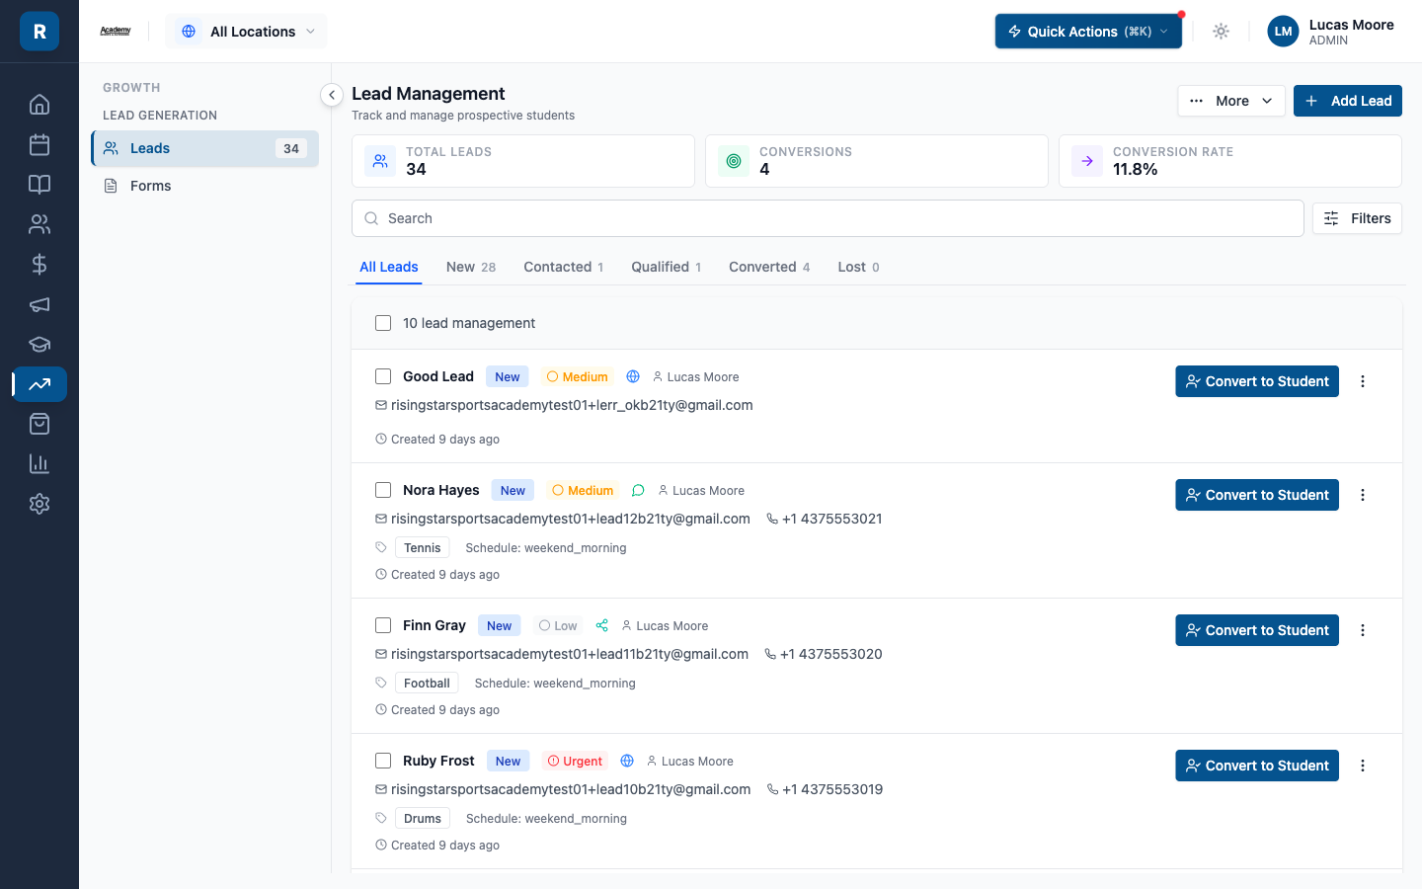Select Forms in the sidebar menu

click(x=205, y=186)
